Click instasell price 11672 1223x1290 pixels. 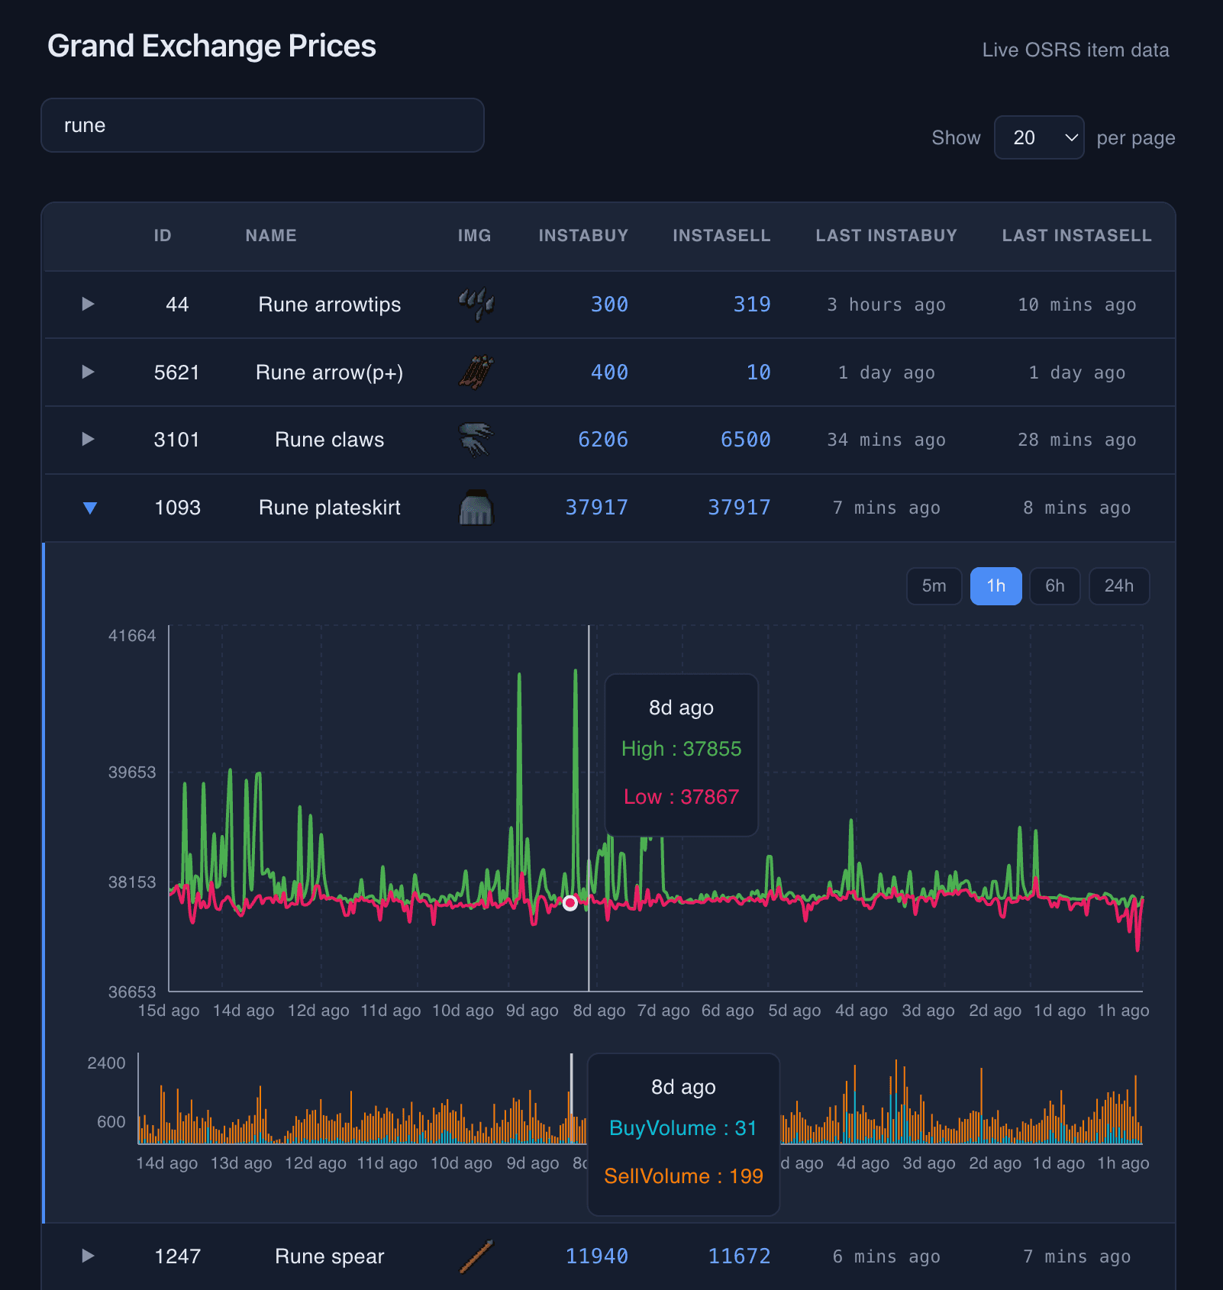coord(740,1256)
